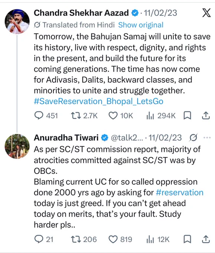Open Anuradha Tiwari's profile picture
This screenshot has width=215, height=253.
pos(17,146)
